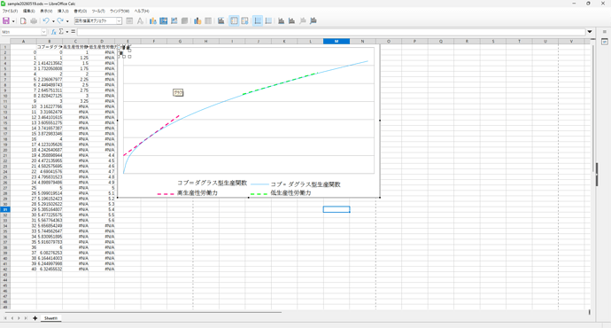611x328 pixels.
Task: Click the Y Axis toolbar icon
Action: [291, 21]
